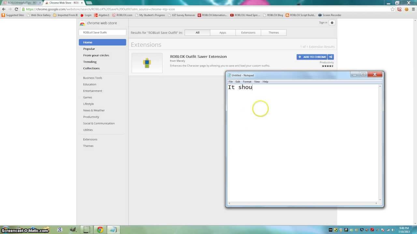Open XJZ Survey Remover bookmark
417x234 pixels.
[x=181, y=15]
